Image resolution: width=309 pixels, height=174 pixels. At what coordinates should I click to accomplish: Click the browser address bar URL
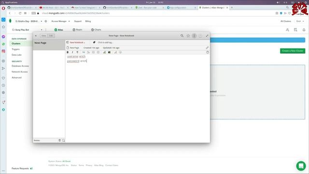tap(76, 13)
